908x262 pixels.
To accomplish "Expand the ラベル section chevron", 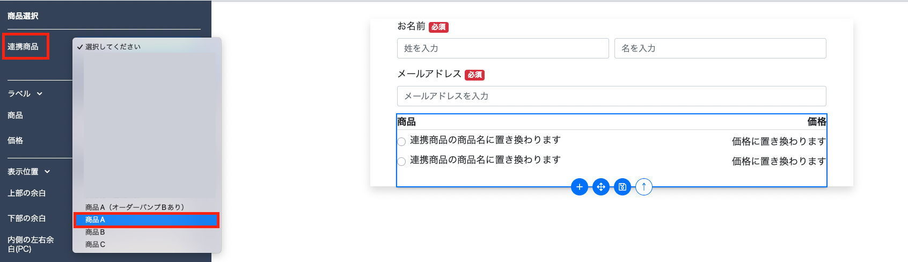I will click(39, 94).
